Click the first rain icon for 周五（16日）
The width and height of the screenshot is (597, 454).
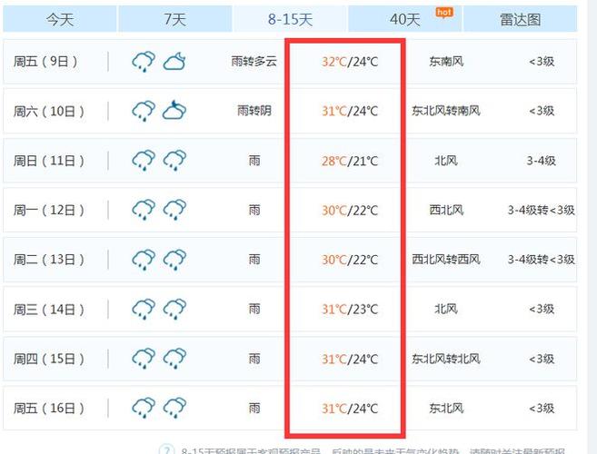click(x=144, y=408)
